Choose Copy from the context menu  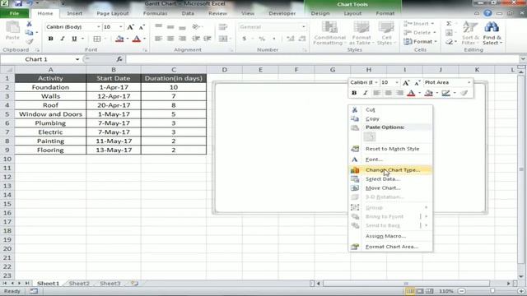point(390,118)
